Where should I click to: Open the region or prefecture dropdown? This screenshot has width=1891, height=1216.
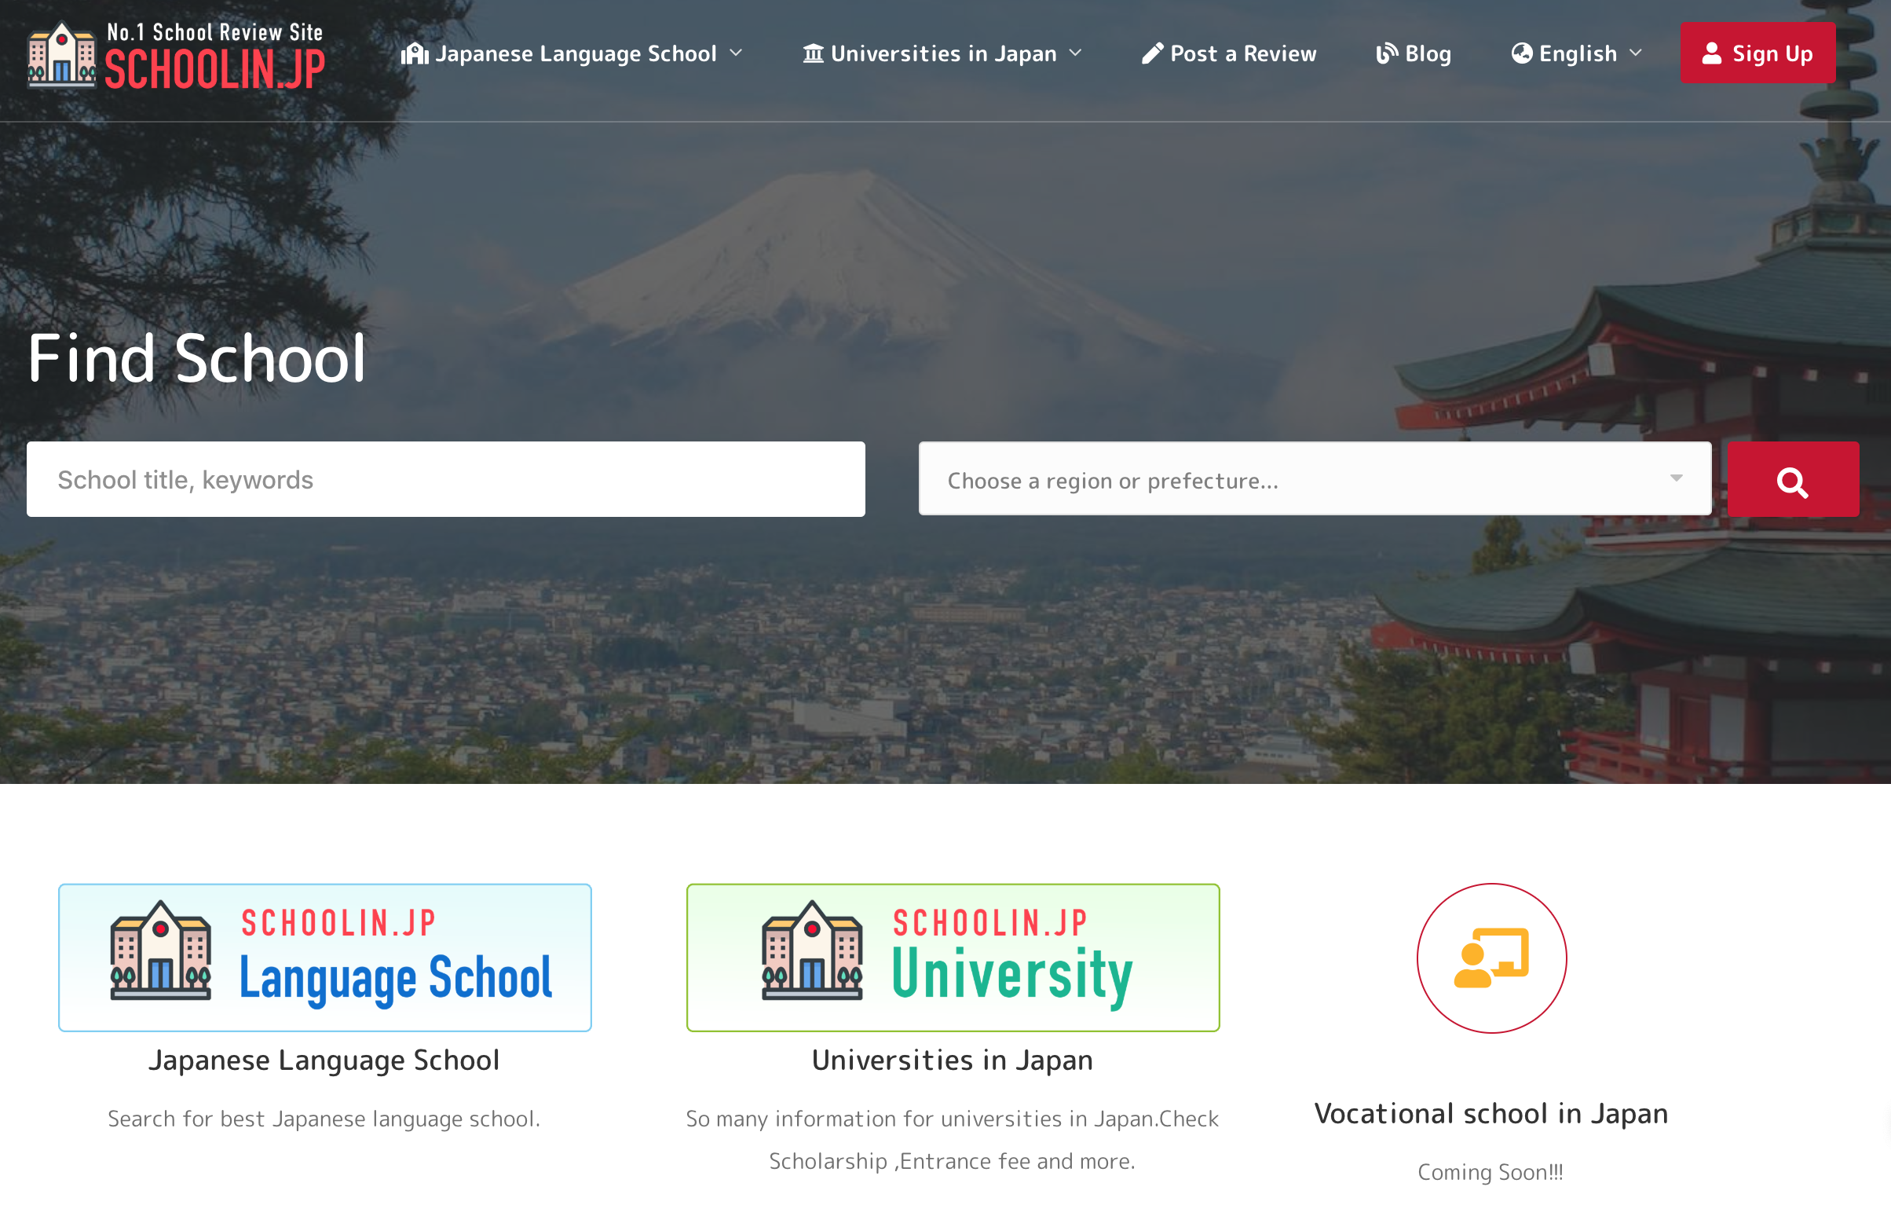coord(1314,479)
